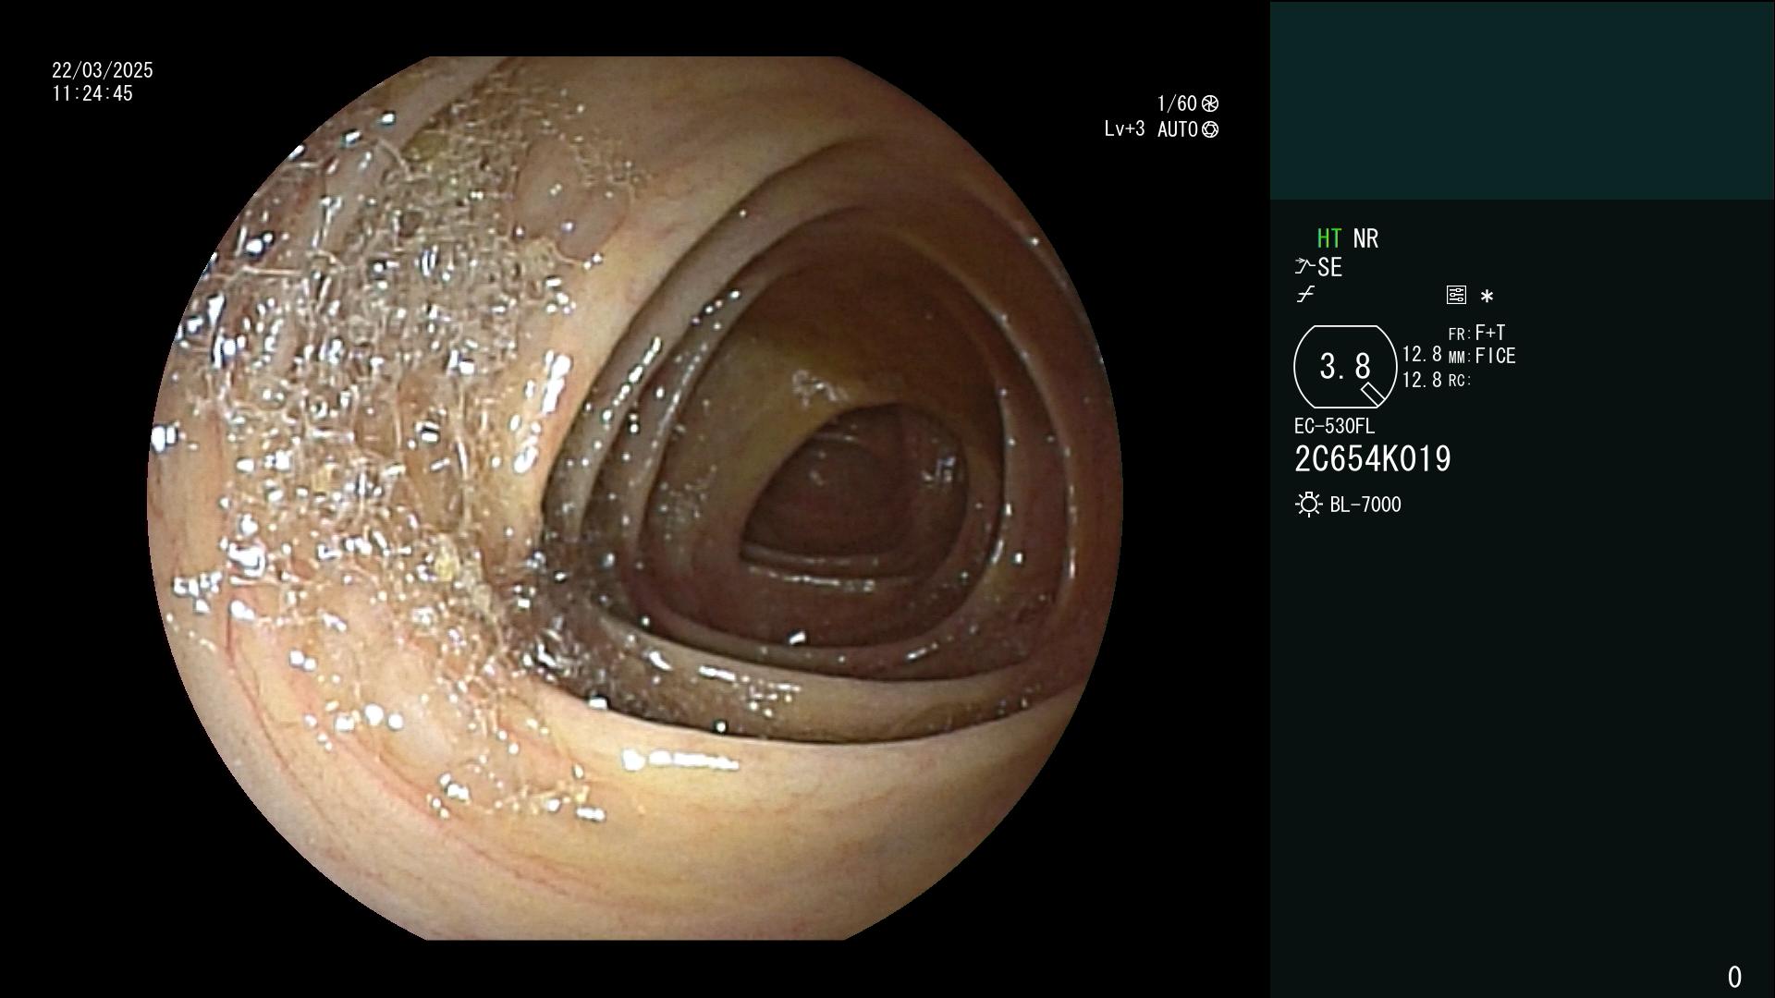Click the structure emphasis SE curve icon
Viewport: 1775px width, 998px height.
[x=1304, y=267]
